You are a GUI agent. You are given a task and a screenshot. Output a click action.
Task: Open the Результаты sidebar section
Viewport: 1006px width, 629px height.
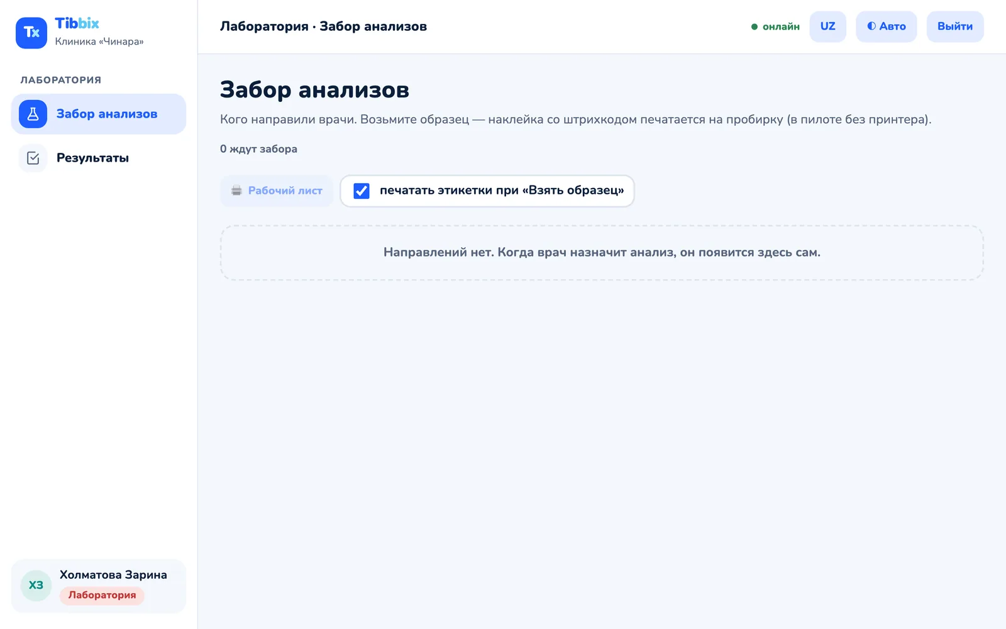pos(99,158)
